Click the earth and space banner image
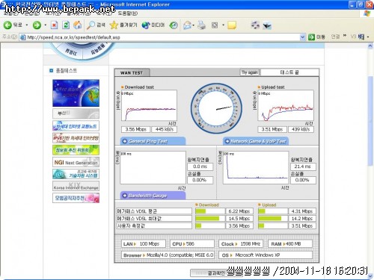Image resolution: width=374 pixels, height=280 pixels. pyautogui.click(x=76, y=93)
